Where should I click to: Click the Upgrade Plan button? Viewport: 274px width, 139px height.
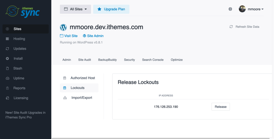point(111,9)
